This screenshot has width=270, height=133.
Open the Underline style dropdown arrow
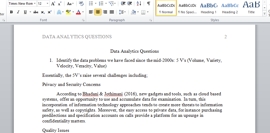pos(30,12)
